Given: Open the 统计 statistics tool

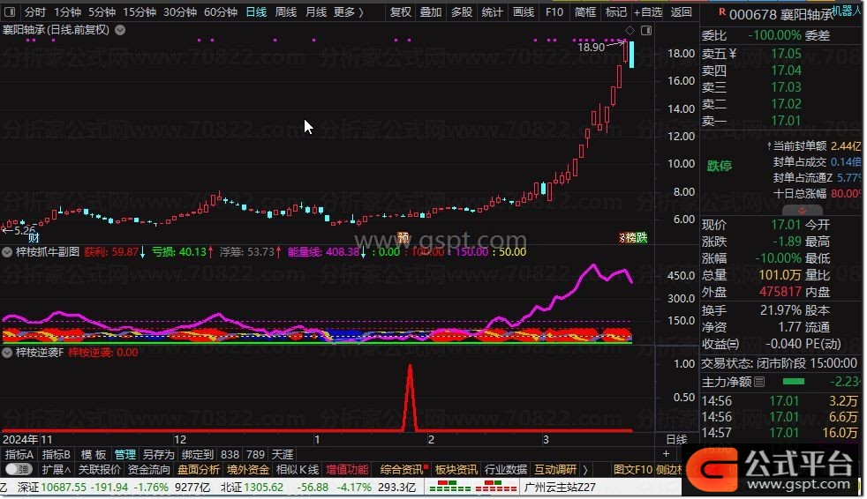Looking at the screenshot, I should coord(492,11).
